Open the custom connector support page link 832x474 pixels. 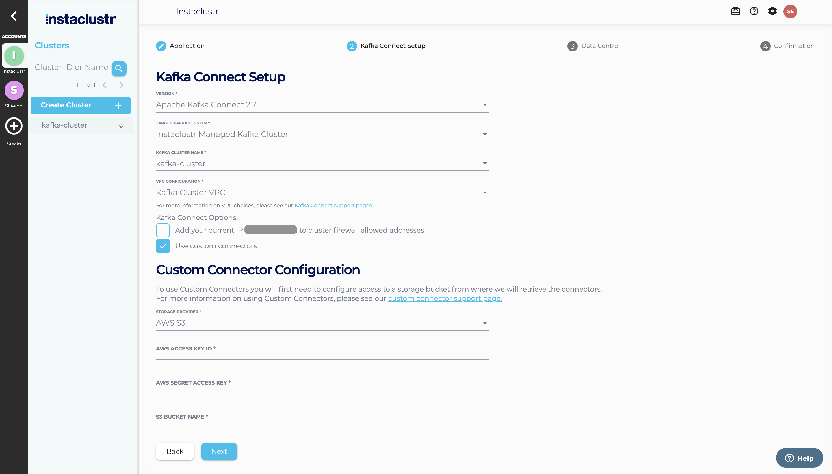coord(445,298)
